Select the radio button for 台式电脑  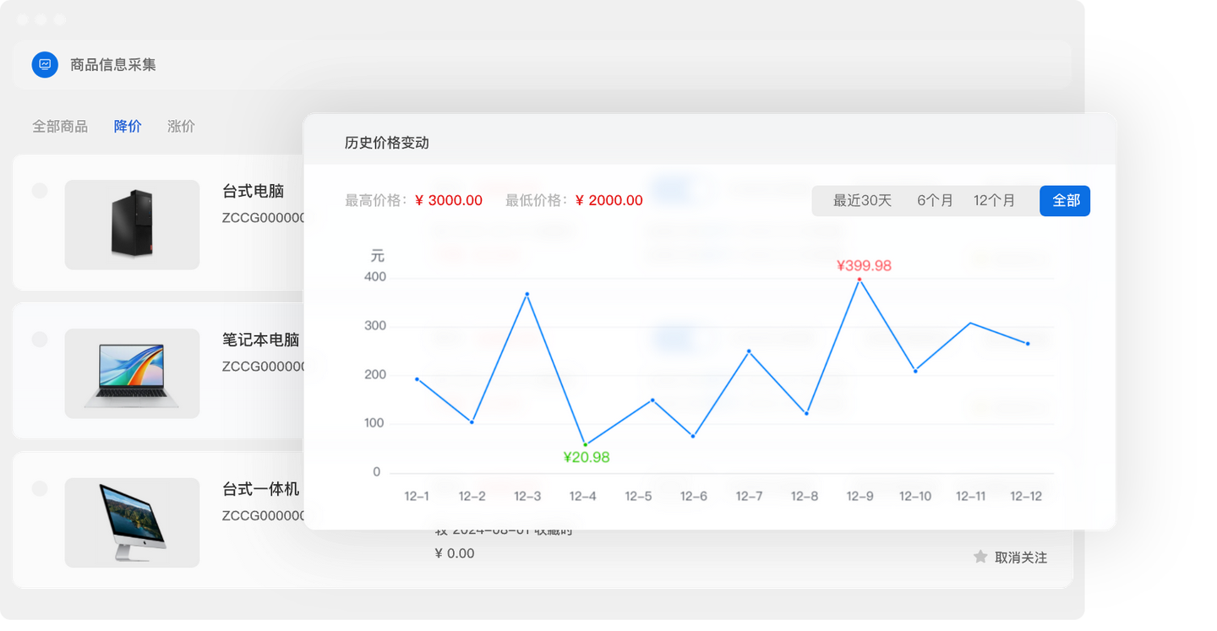(40, 190)
